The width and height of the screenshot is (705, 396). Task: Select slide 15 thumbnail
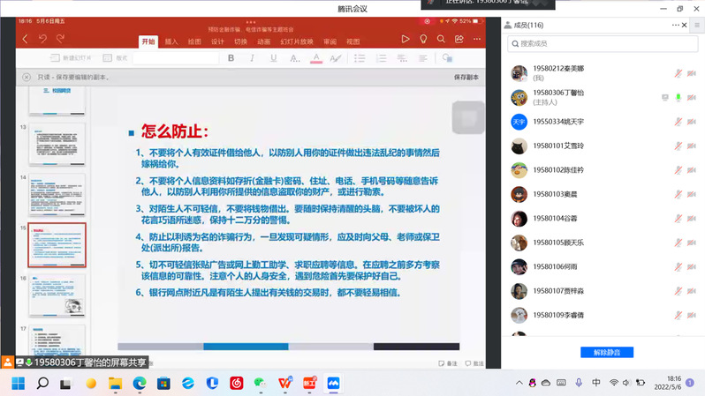coord(57,245)
